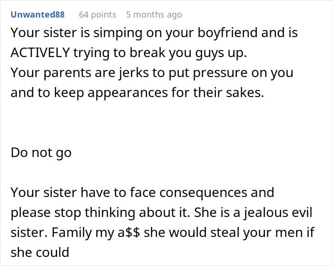333x266 pixels.
Task: Click the phrase 'keep appearances for their sakes'
Action: tap(158, 93)
